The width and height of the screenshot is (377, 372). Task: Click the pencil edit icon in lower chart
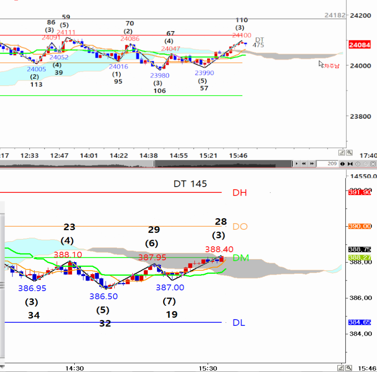341,368
